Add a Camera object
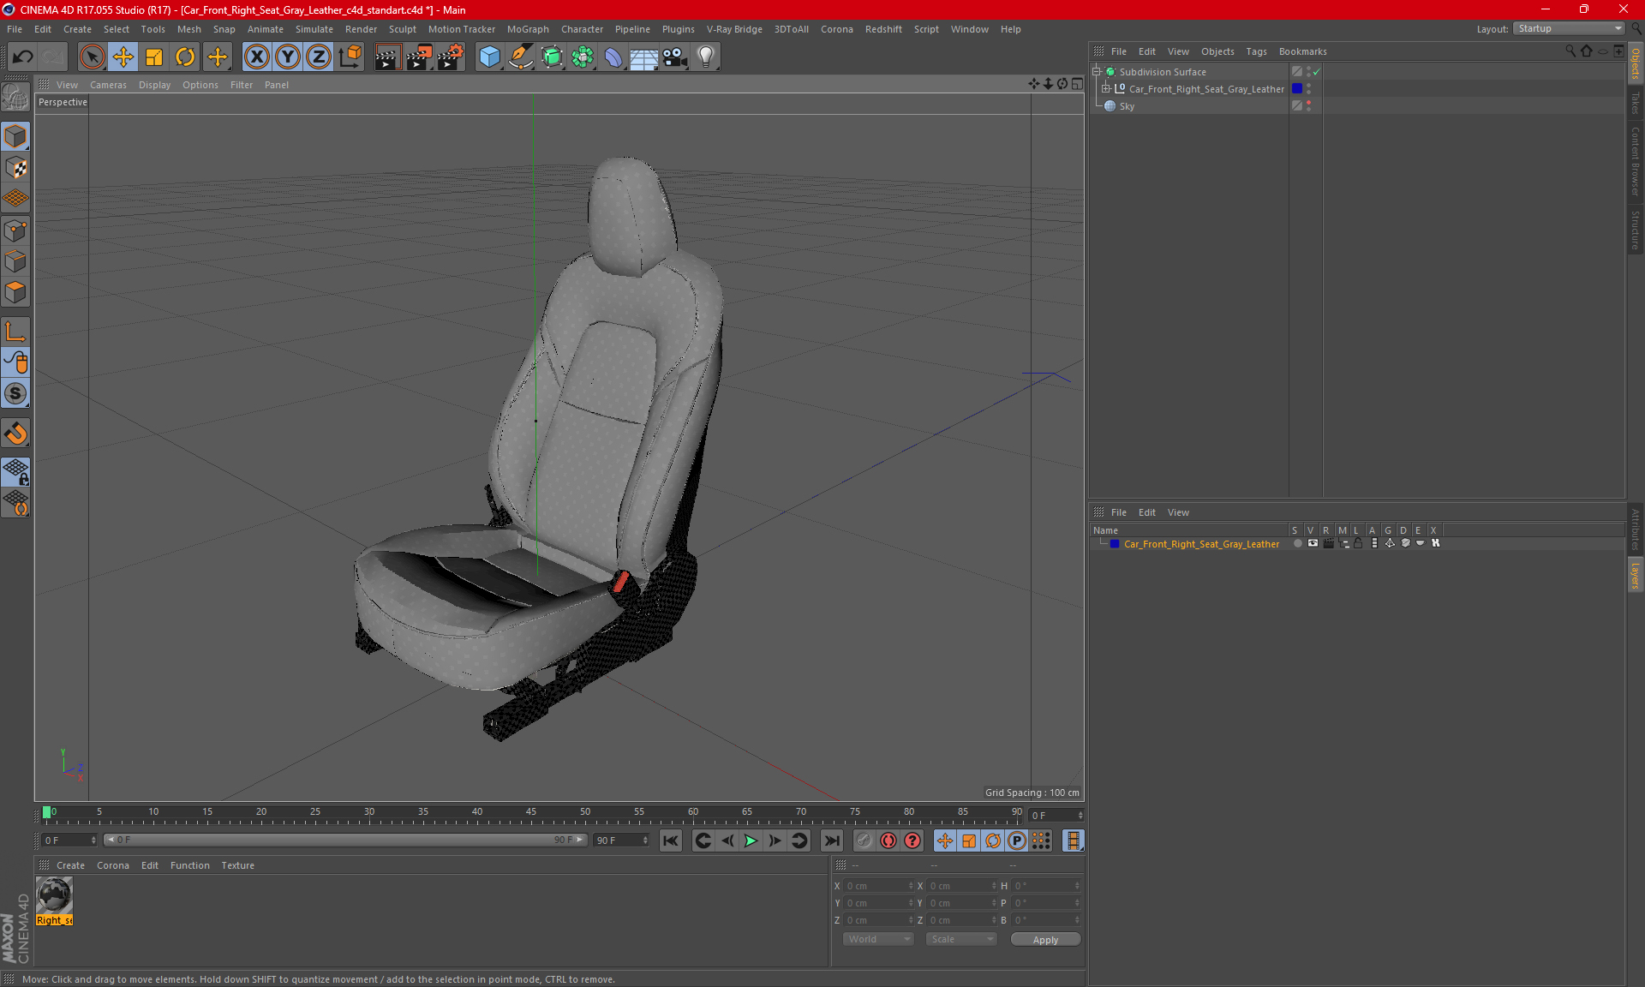Screen dimensions: 1645x987 [675, 57]
